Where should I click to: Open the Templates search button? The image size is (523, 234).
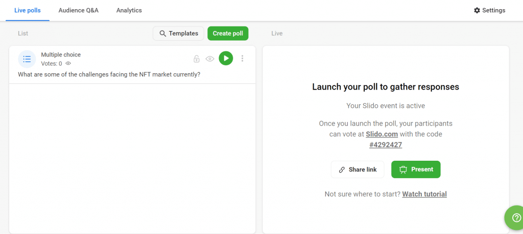178,34
